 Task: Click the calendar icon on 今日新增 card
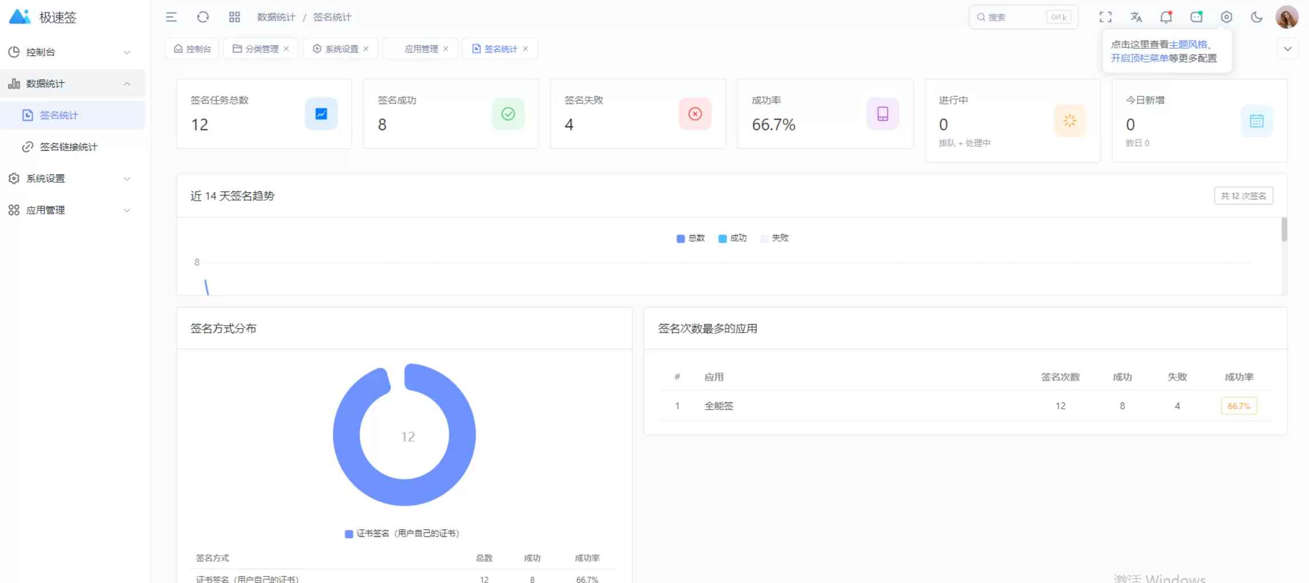tap(1257, 121)
